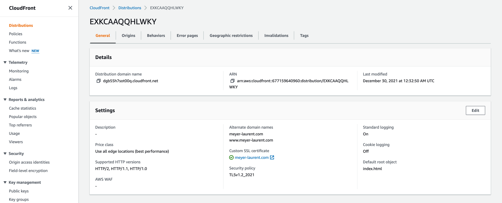Click the TLSv1.2_2021 security policy value
Image resolution: width=502 pixels, height=203 pixels.
point(242,175)
